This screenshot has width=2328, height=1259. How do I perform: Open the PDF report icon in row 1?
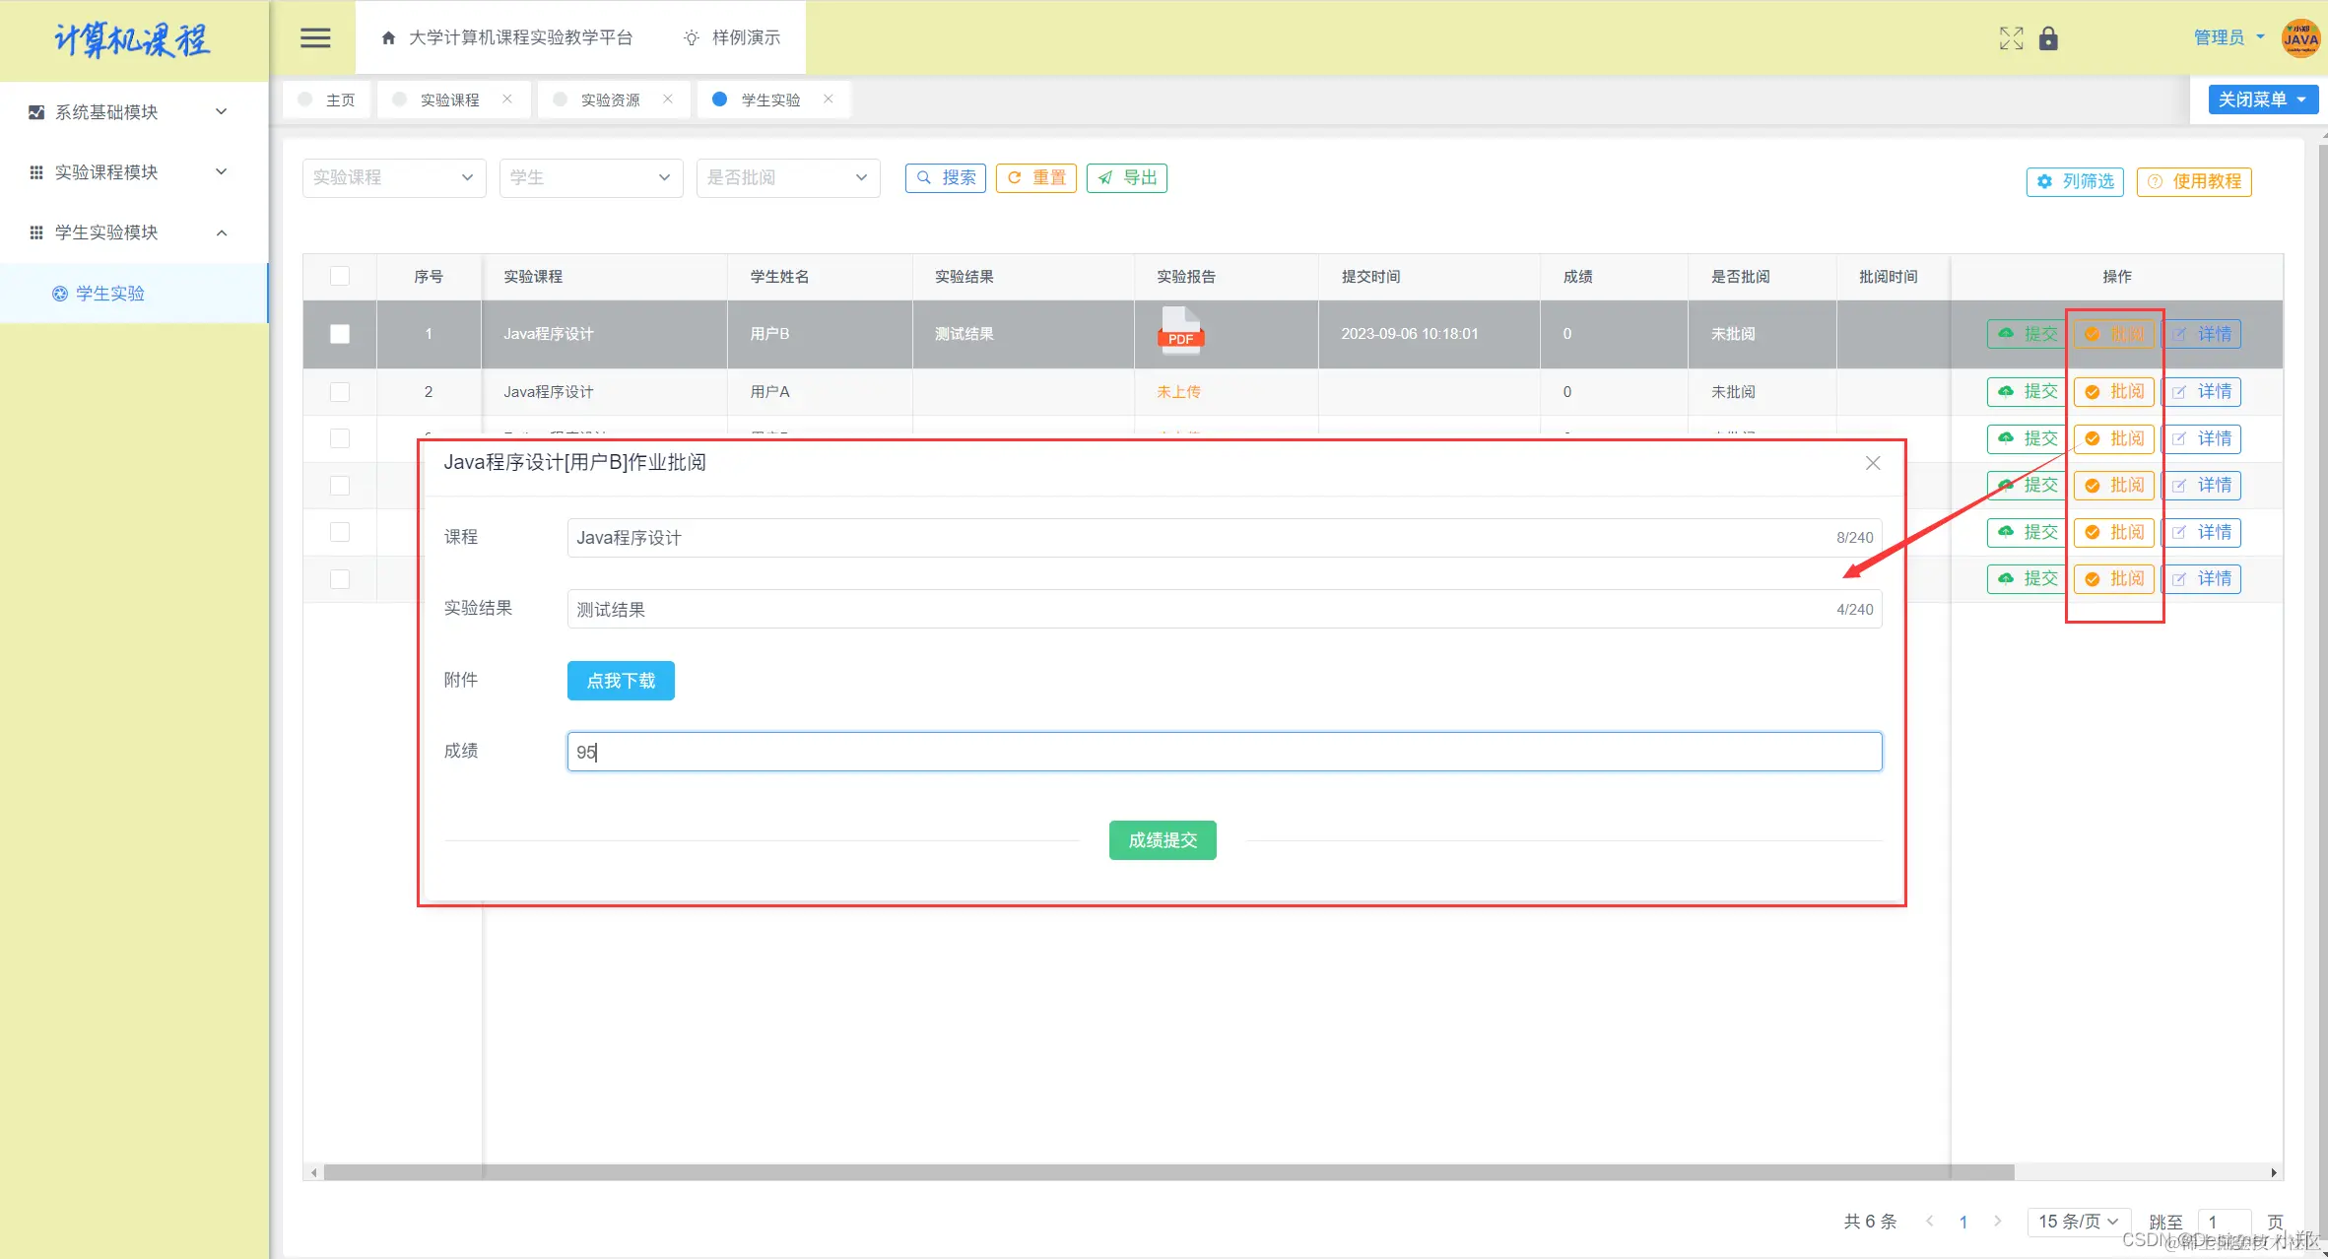click(x=1179, y=331)
